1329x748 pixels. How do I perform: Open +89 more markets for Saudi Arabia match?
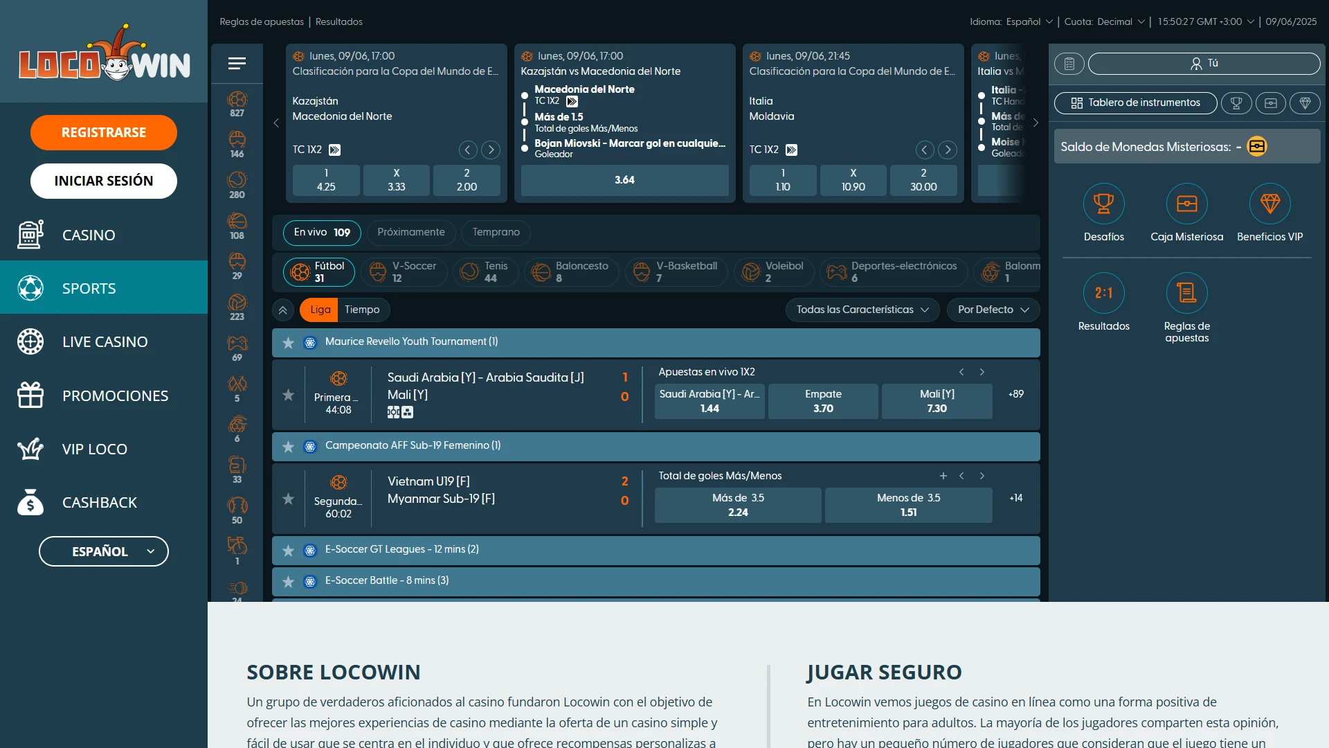tap(1016, 394)
